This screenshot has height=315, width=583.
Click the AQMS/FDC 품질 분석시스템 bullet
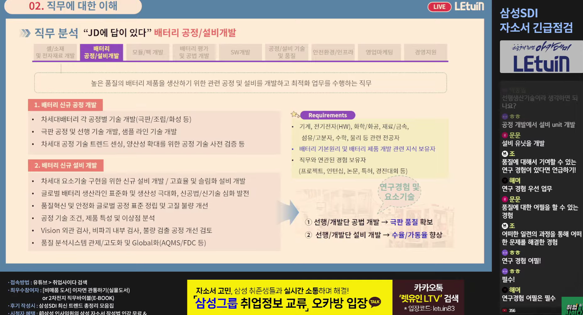(x=123, y=243)
